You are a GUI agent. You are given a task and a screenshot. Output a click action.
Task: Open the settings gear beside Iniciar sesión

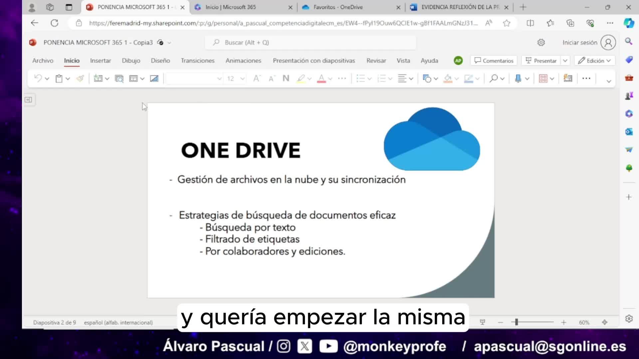(541, 43)
